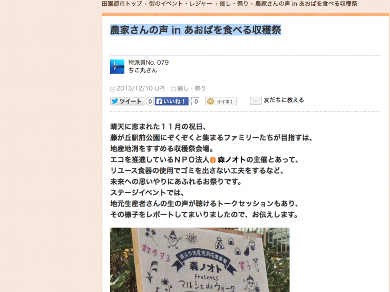Go to 街のイベント・レジャー breadcrumb
Screen dimensions: 390x292
(181, 4)
